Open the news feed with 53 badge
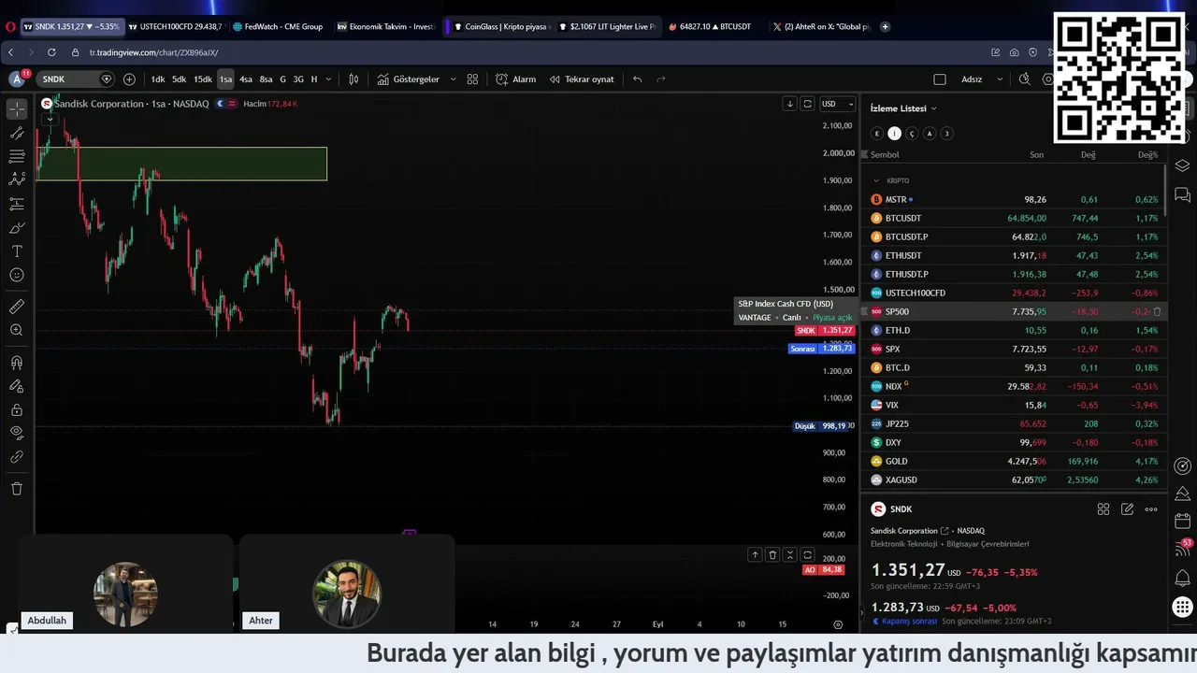 pyautogui.click(x=1182, y=549)
